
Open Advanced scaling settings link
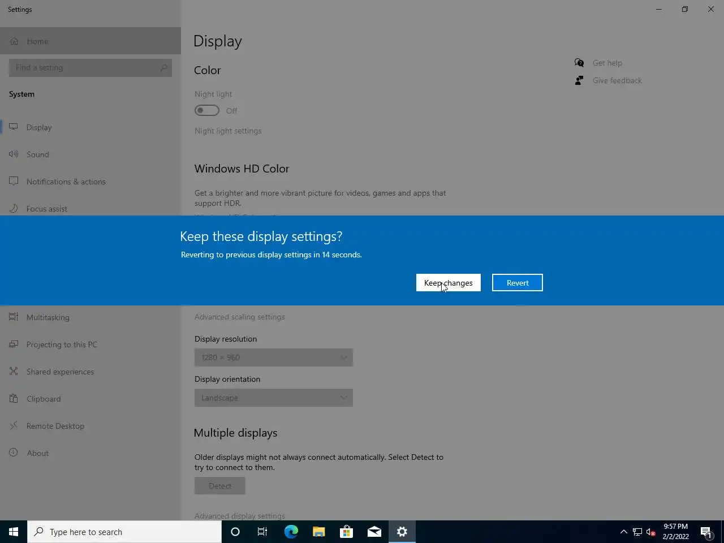[x=240, y=317]
